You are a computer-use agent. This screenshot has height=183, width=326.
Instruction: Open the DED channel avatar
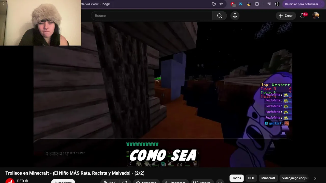[x=10, y=181]
